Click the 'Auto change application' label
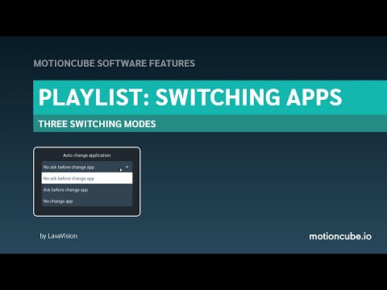Image resolution: width=387 pixels, height=290 pixels. point(86,155)
